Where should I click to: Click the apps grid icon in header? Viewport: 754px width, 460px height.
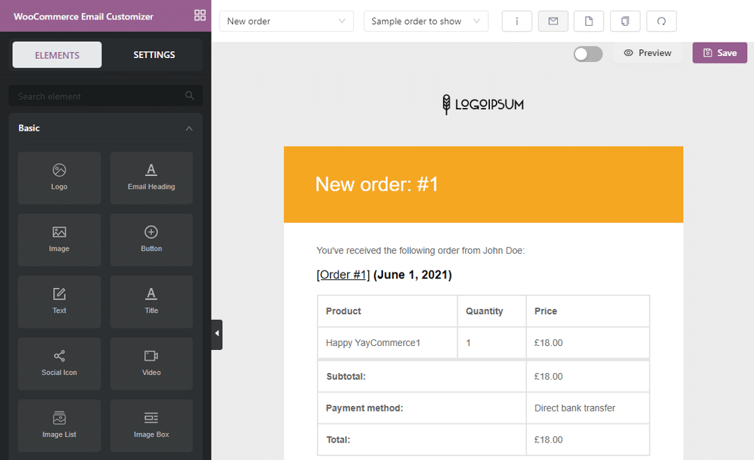(200, 14)
